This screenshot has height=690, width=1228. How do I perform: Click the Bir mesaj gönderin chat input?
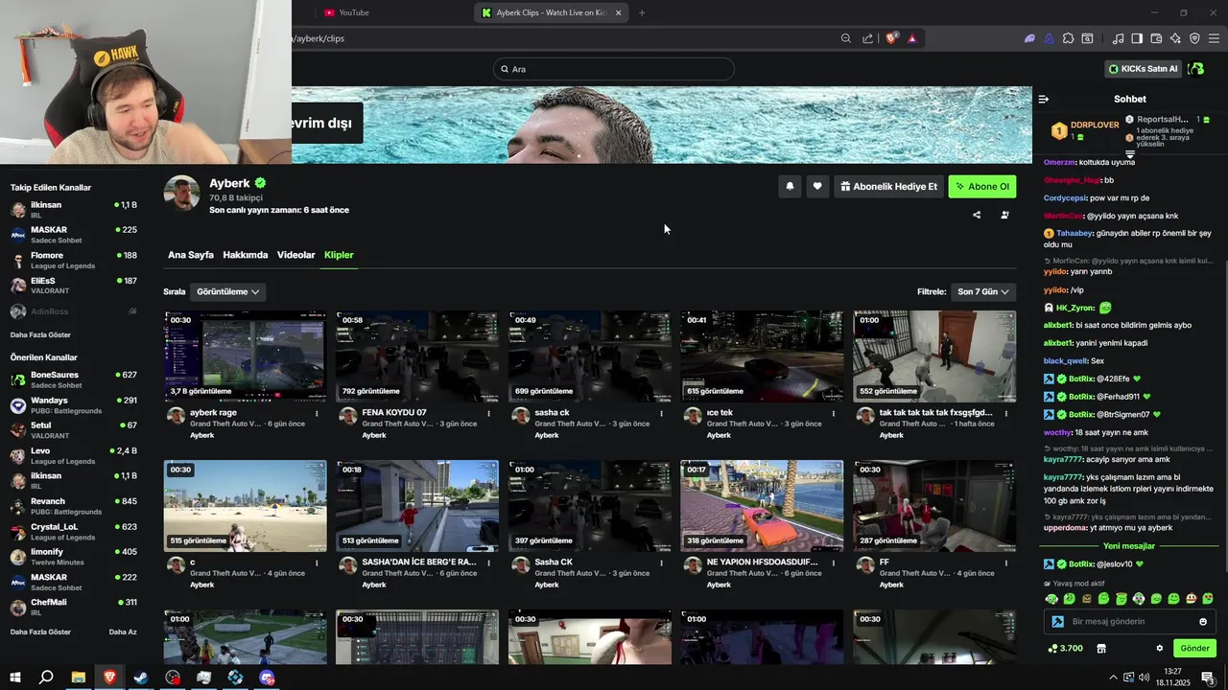tap(1130, 622)
